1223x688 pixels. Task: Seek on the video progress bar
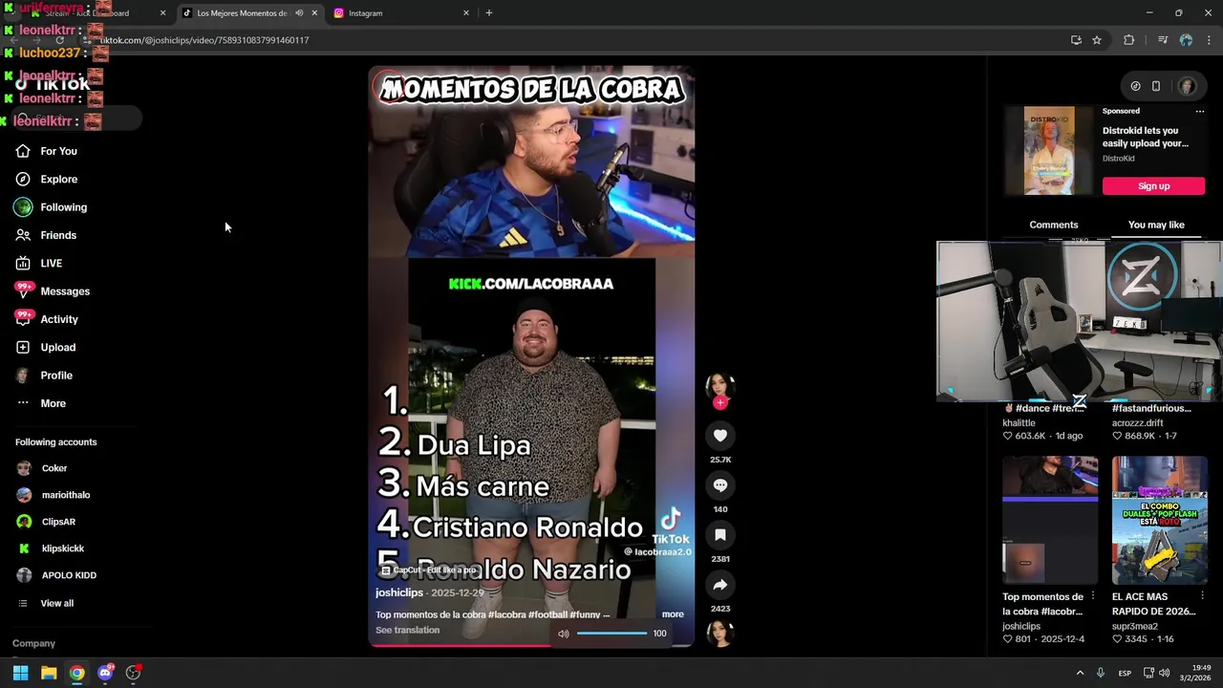(531, 645)
